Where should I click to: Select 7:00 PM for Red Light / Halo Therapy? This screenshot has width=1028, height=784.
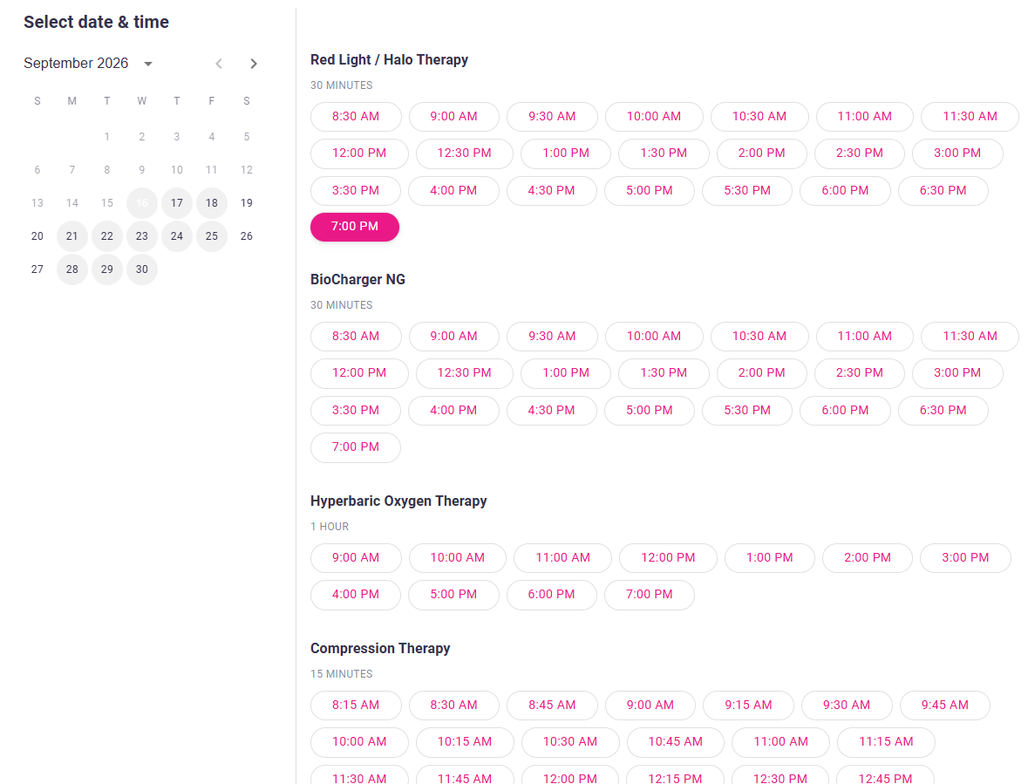coord(355,227)
